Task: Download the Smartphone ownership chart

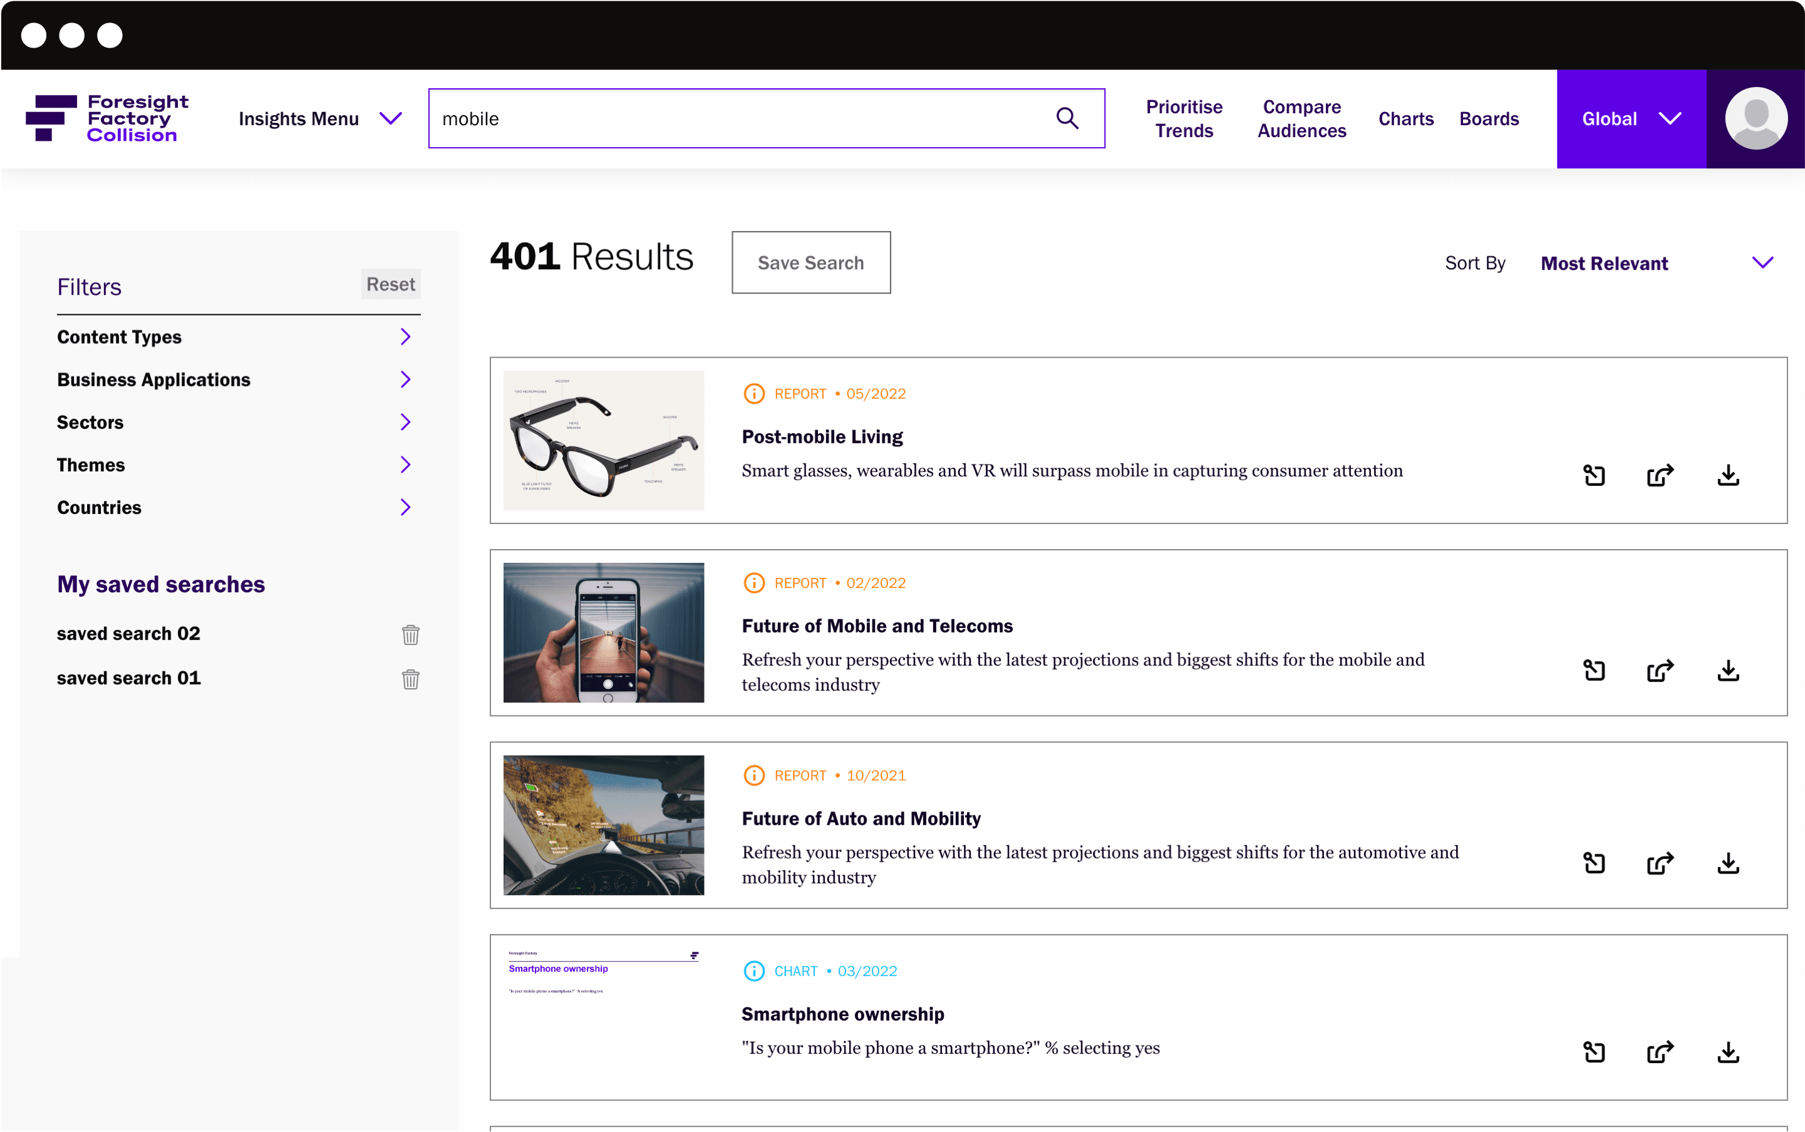Action: [x=1728, y=1052]
